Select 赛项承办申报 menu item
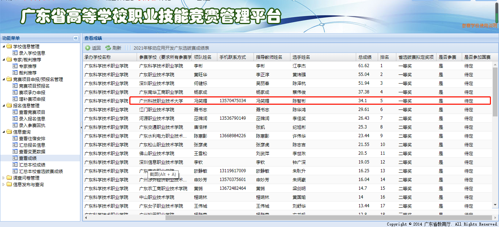Viewport: 499px width, 227px height. 32,92
